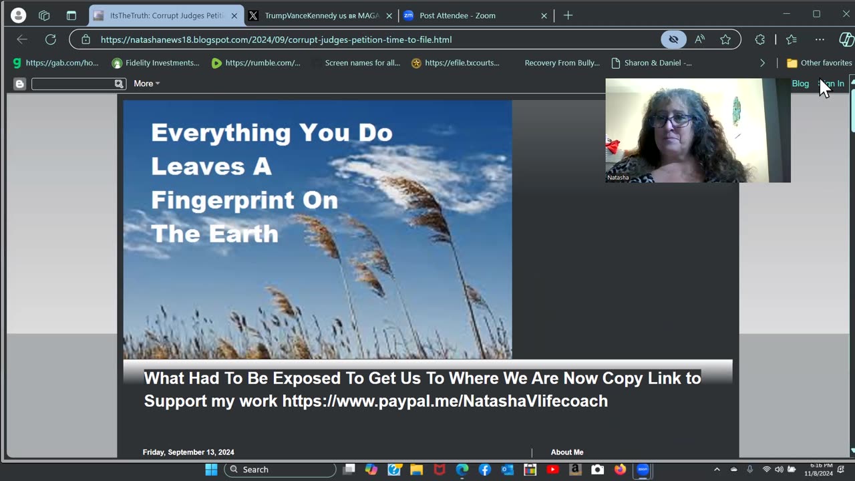
Task: Click the Friday, September 13, 2024 date header
Action: click(188, 452)
